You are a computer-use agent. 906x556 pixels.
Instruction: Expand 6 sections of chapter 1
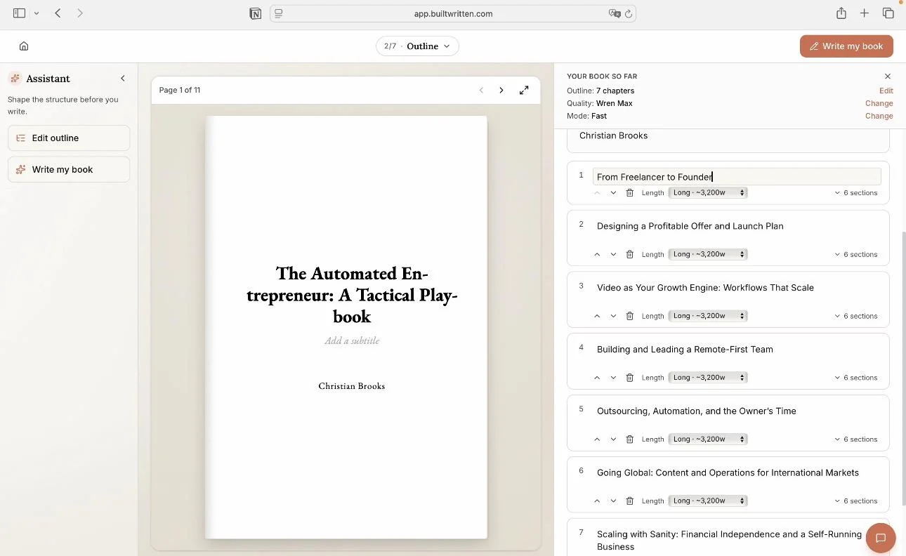tap(856, 193)
